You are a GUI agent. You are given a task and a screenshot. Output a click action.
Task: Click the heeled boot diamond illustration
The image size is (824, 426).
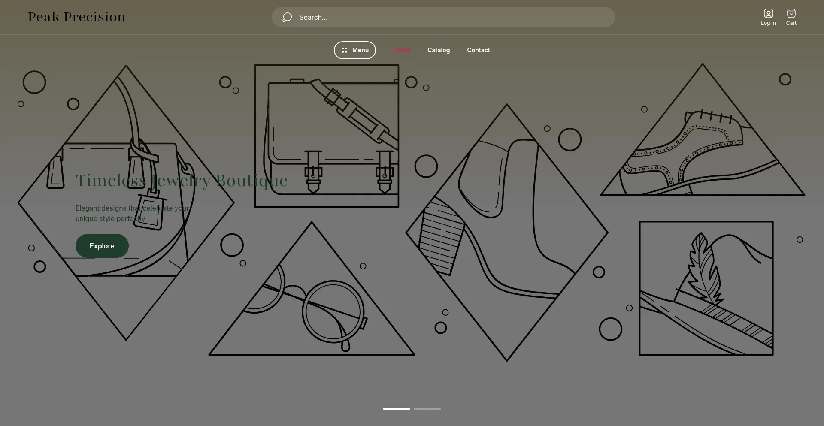506,232
